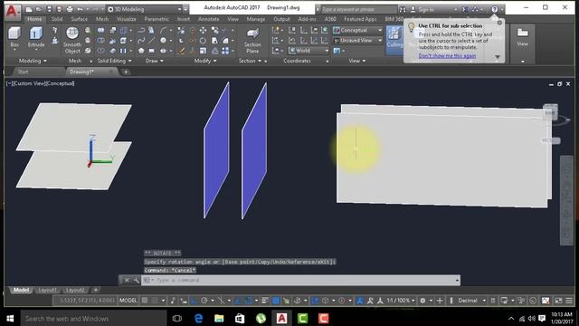Click the New file icon in Quick Access
The width and height of the screenshot is (579, 326).
29,9
